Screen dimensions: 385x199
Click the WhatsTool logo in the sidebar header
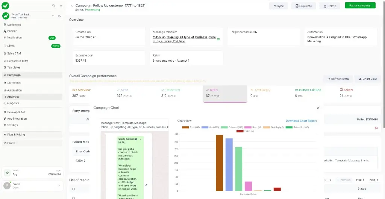click(5, 5)
